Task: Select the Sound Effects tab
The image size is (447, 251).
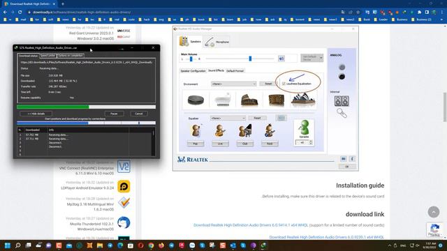Action: 216,70
